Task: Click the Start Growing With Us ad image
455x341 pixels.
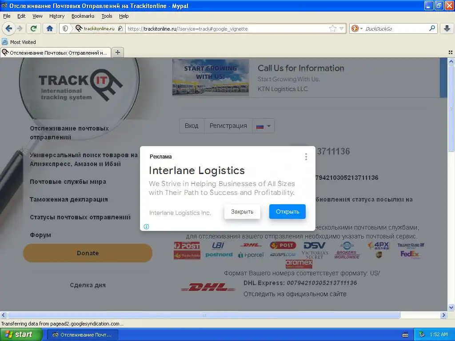Action: tap(211, 77)
